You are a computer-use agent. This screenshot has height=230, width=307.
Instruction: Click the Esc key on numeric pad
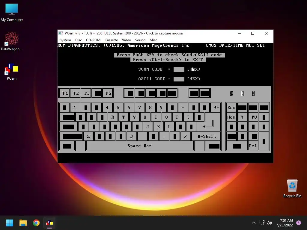[231, 108]
